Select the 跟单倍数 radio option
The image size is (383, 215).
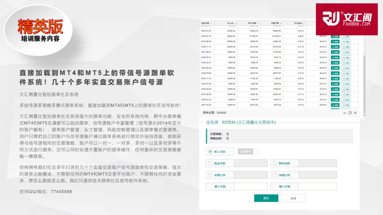tap(275, 163)
